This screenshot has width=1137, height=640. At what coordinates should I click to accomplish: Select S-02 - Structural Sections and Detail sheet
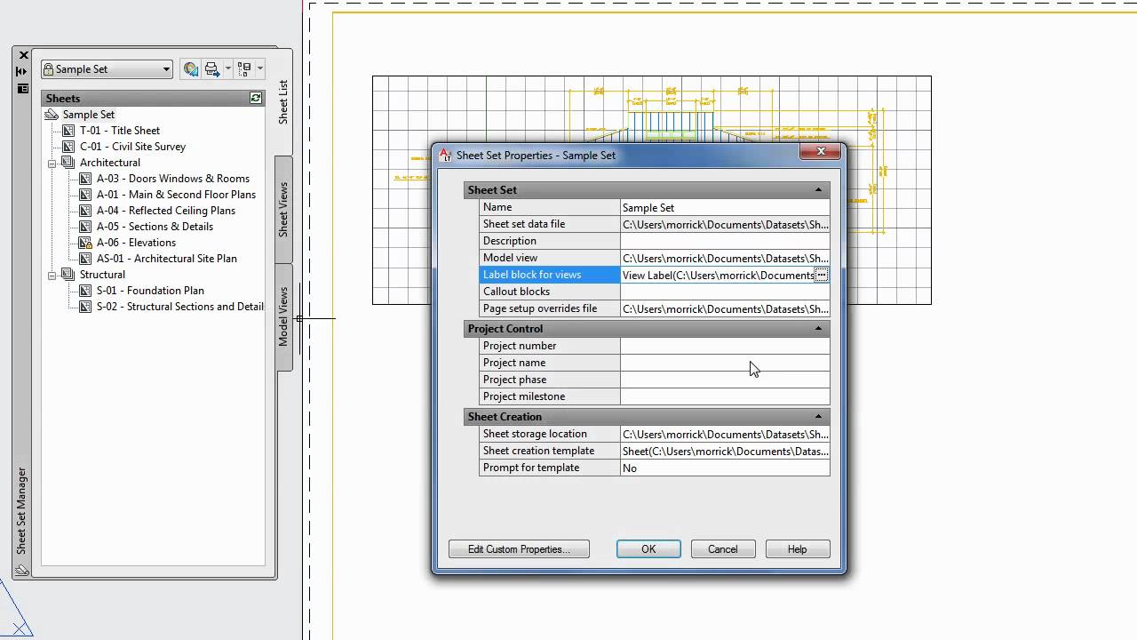click(179, 307)
